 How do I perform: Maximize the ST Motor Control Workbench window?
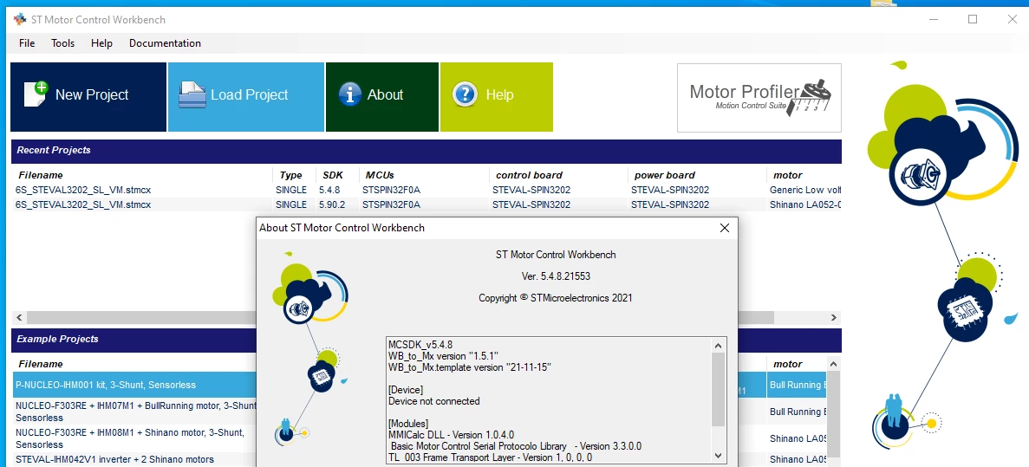click(x=973, y=19)
